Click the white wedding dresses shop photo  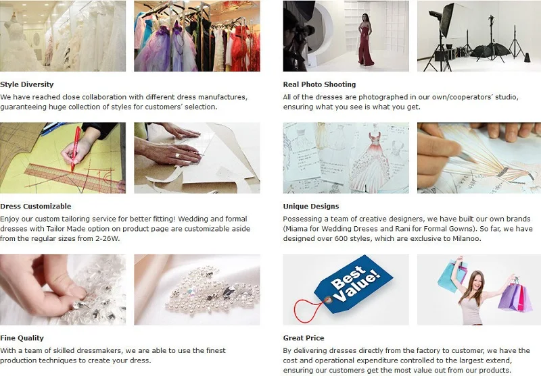click(63, 36)
